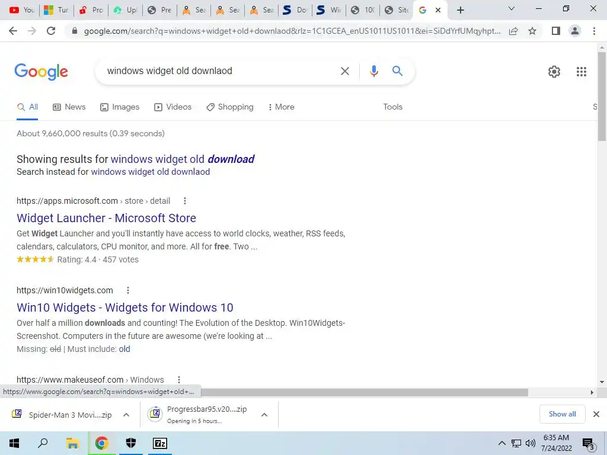Switch to the browser tab labeled Pre
This screenshot has width=607, height=455.
[159, 10]
